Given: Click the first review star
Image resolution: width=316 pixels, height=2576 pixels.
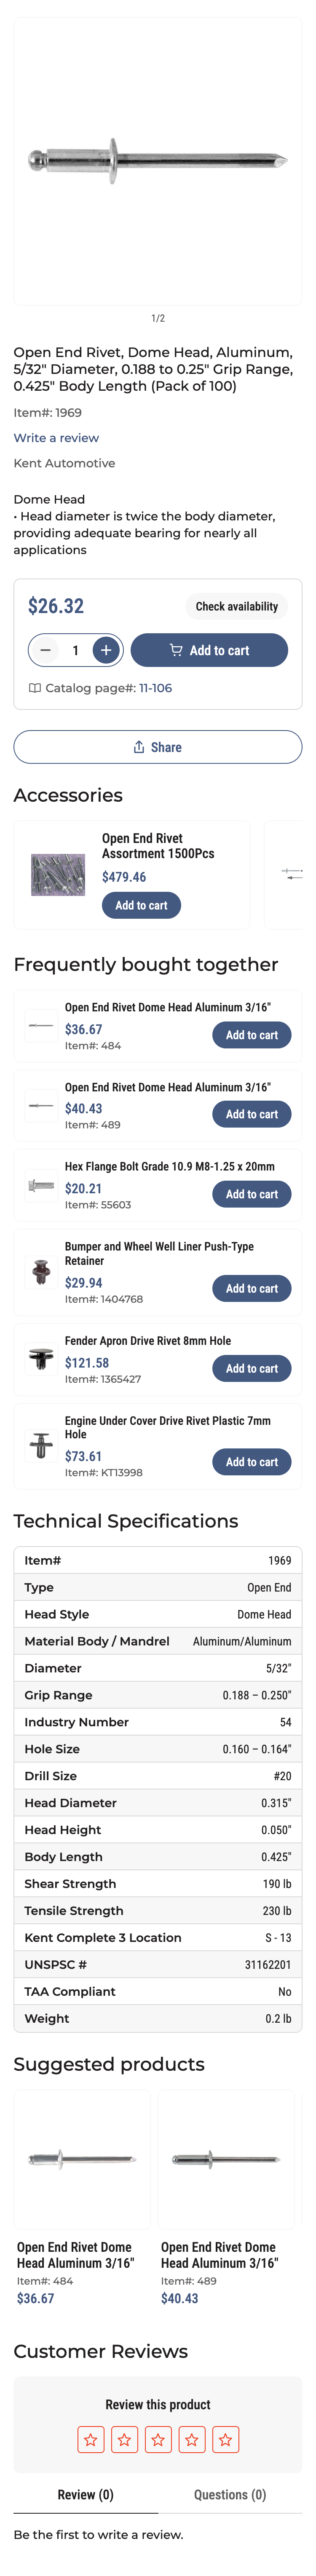Looking at the screenshot, I should [x=91, y=2439].
